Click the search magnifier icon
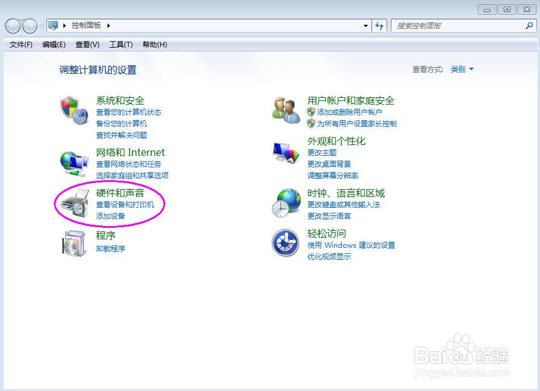The height and width of the screenshot is (391, 540). 529,25
